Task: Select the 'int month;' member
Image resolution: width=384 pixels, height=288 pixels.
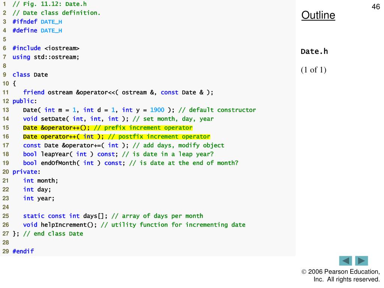Action: tap(40, 181)
